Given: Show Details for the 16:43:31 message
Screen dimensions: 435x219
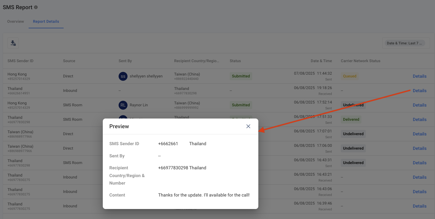Looking at the screenshot, I should coord(420,163).
